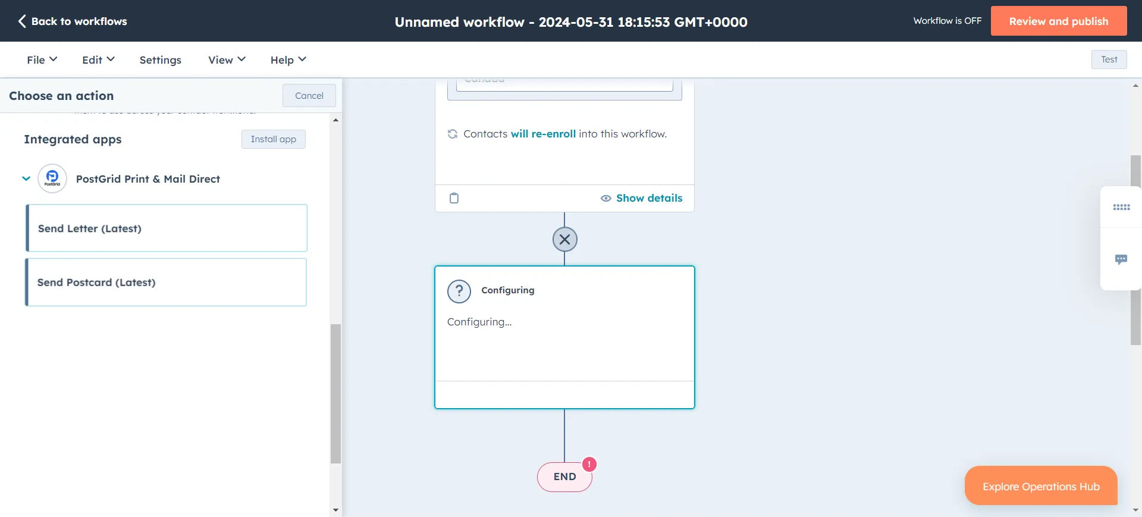This screenshot has width=1142, height=517.
Task: Click the Help menu chevron
Action: 302,59
